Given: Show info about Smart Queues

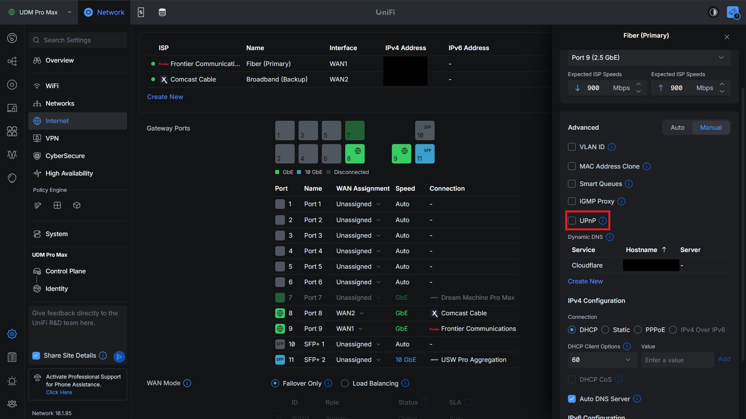Looking at the screenshot, I should click(x=629, y=184).
